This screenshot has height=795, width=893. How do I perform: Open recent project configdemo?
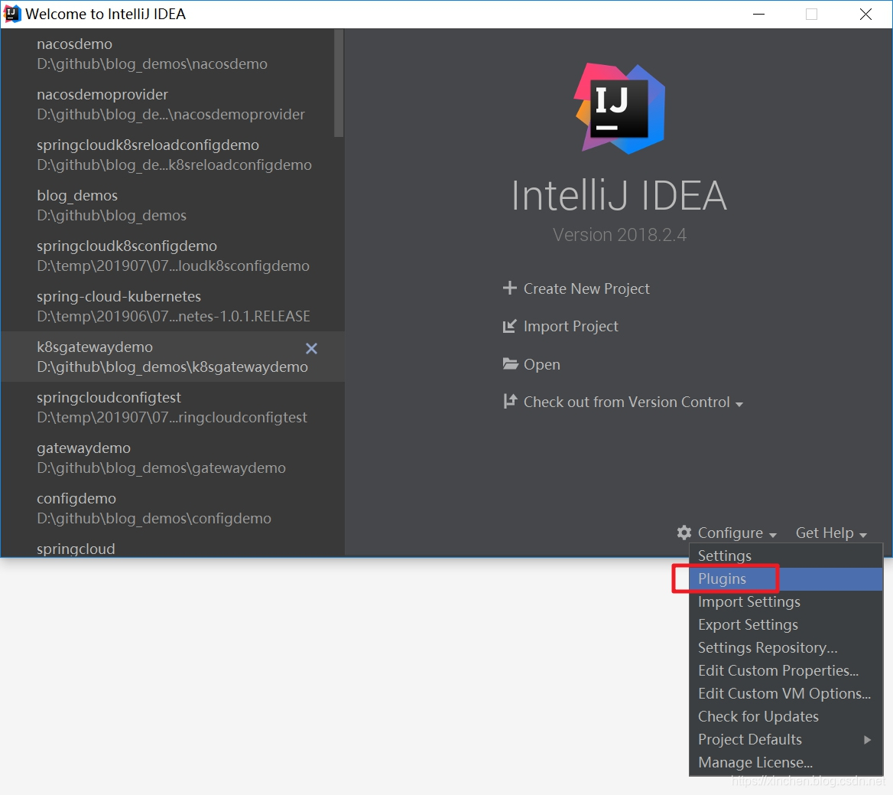click(x=173, y=508)
